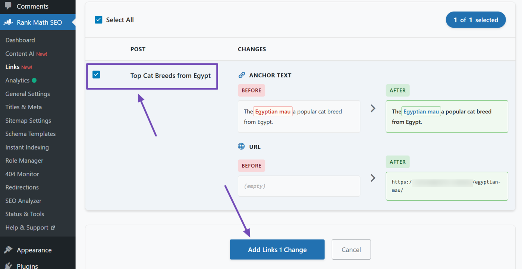522x269 pixels.
Task: Uncheck the Select All checkbox
Action: tap(98, 19)
